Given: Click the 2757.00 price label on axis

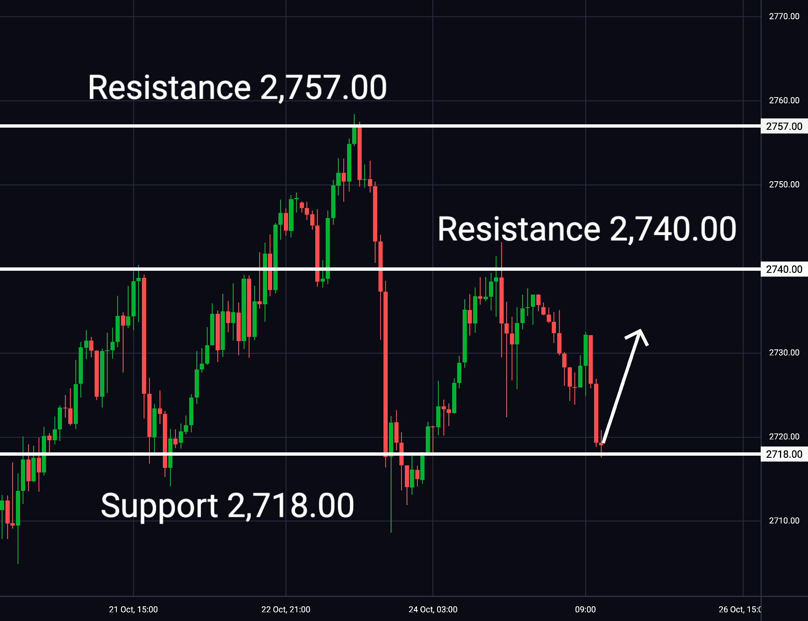Looking at the screenshot, I should point(784,126).
